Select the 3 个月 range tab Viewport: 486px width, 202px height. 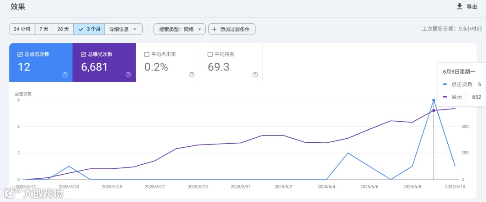point(89,29)
